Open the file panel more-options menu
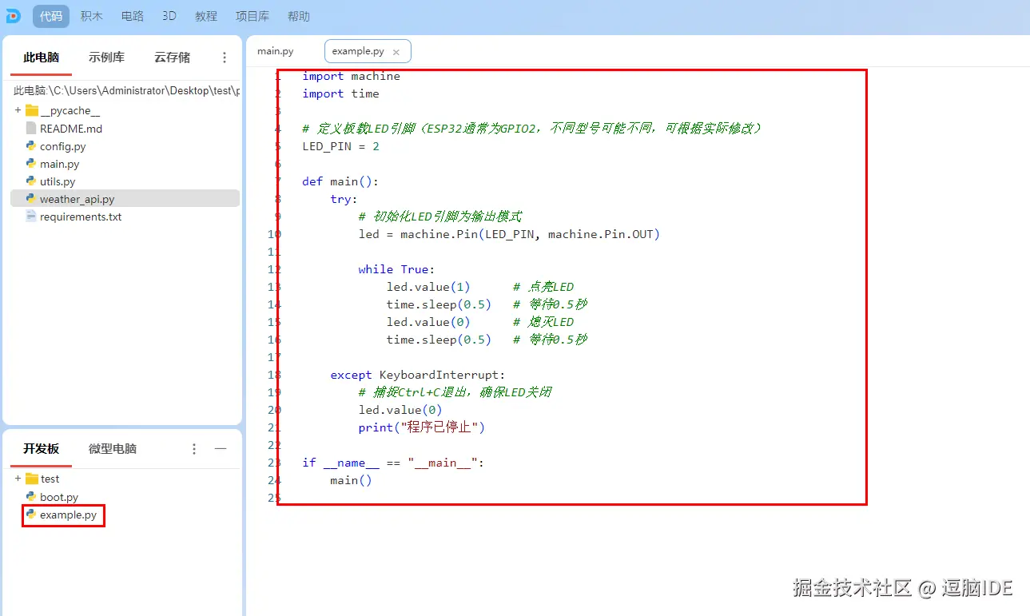Screen dimensions: 1030x616 point(225,58)
